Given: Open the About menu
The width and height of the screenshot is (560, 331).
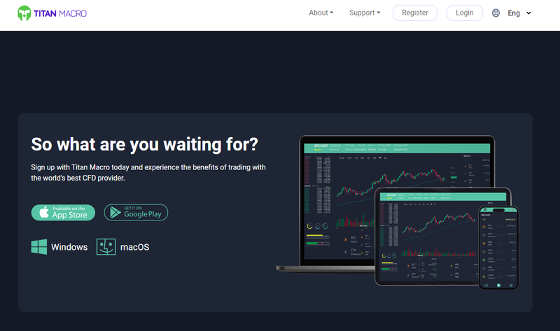Looking at the screenshot, I should tap(321, 13).
